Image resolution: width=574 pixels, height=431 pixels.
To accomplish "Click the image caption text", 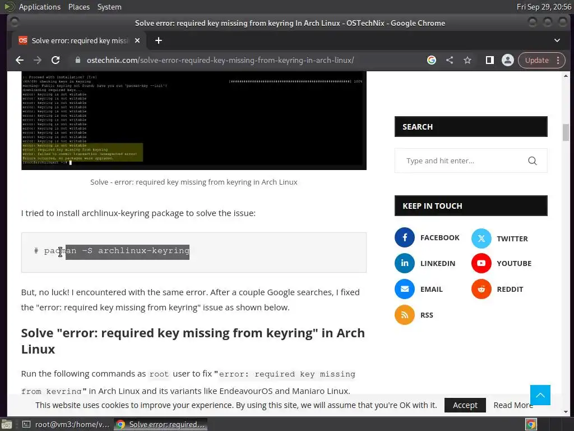I will pos(193,182).
